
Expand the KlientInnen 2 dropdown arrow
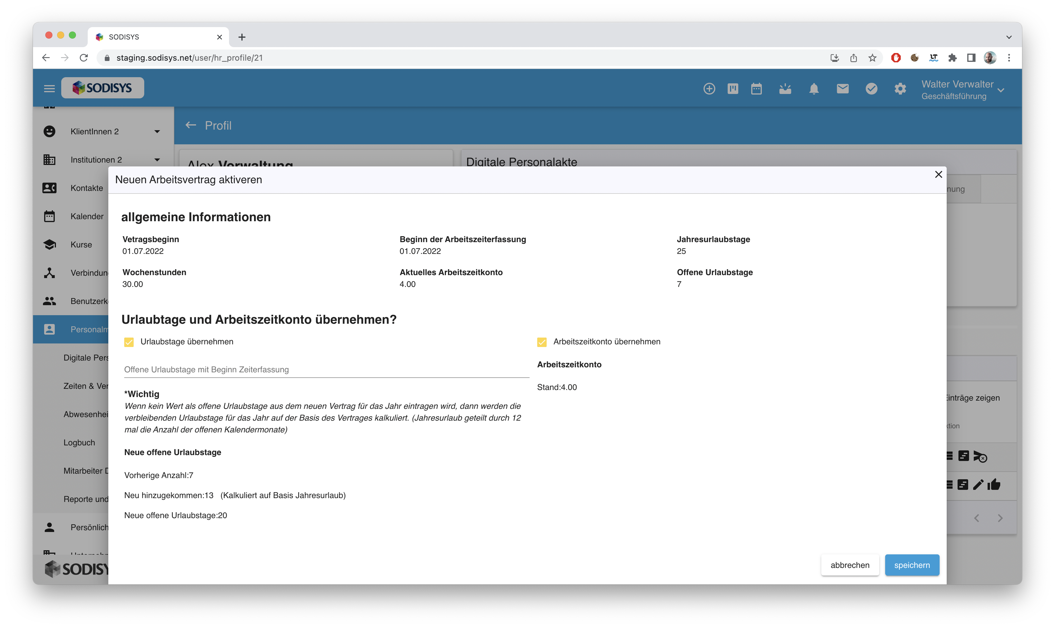[157, 132]
